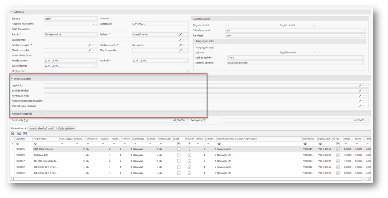Open the Lejárati szabály dropdown
The image size is (388, 198).
point(362,57)
